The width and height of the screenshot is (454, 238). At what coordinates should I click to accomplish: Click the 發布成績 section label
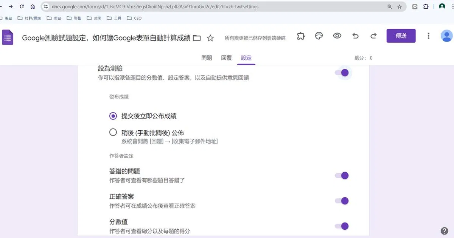tap(119, 97)
